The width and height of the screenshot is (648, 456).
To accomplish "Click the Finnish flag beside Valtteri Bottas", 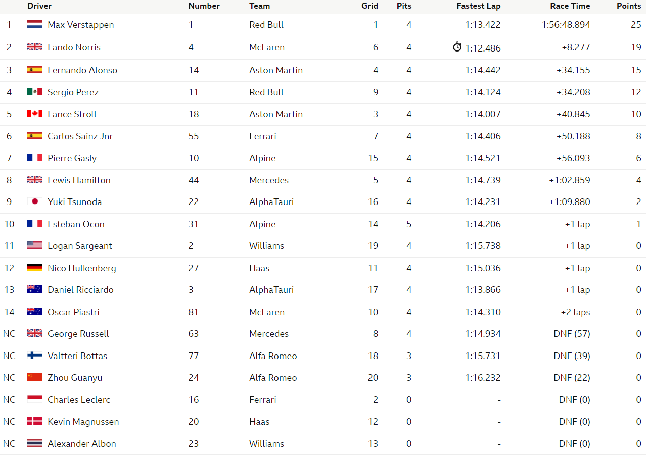I will [35, 356].
